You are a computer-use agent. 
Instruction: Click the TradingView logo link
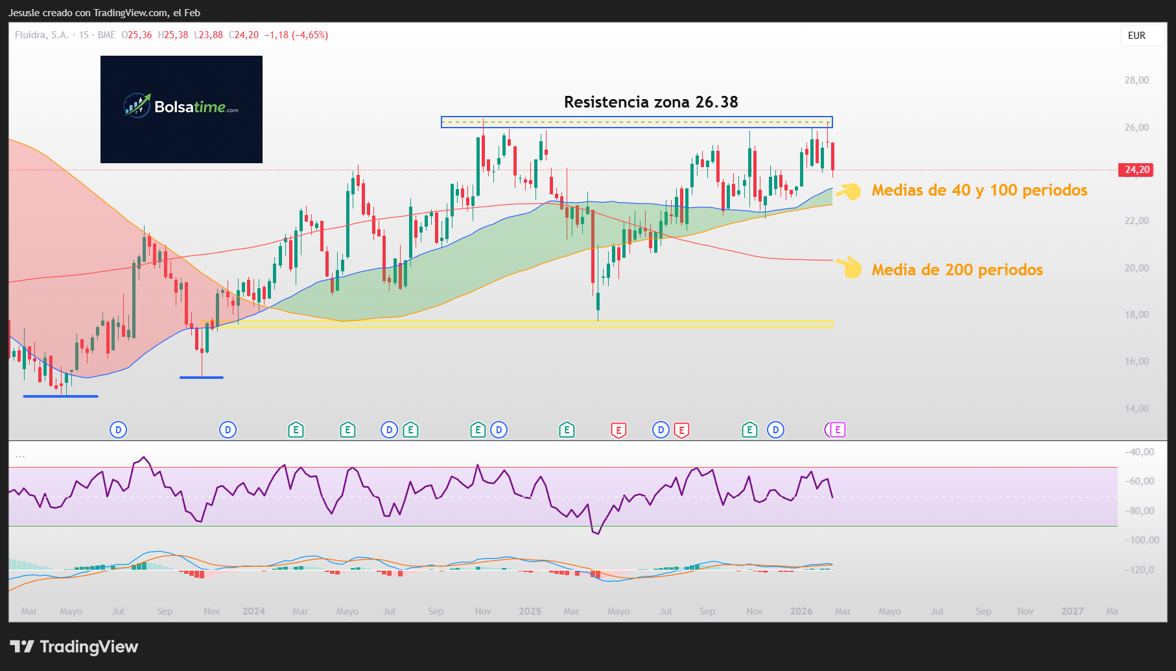[x=74, y=646]
